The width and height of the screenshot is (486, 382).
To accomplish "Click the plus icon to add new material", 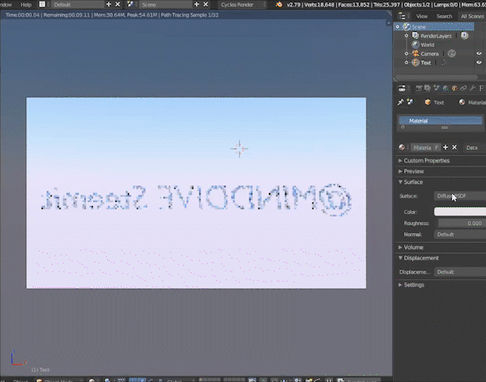I will tap(445, 147).
